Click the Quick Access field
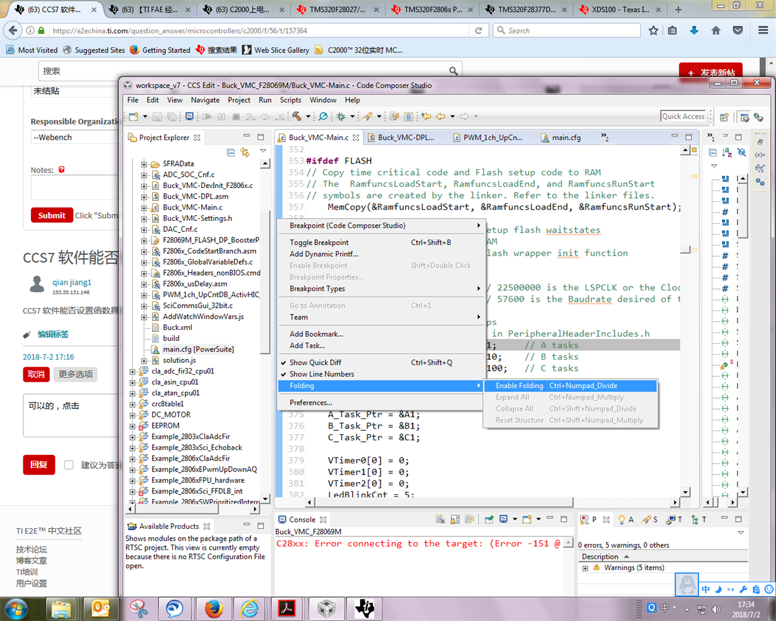Image resolution: width=776 pixels, height=621 pixels. (683, 117)
